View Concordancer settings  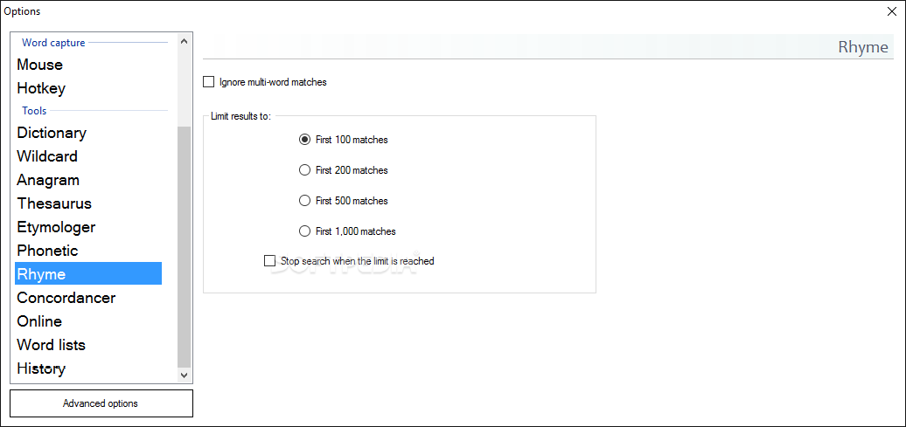pos(66,298)
